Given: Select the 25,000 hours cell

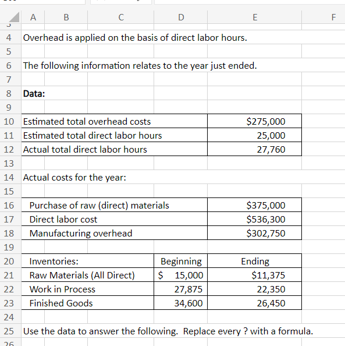Looking at the screenshot, I should coord(255,135).
